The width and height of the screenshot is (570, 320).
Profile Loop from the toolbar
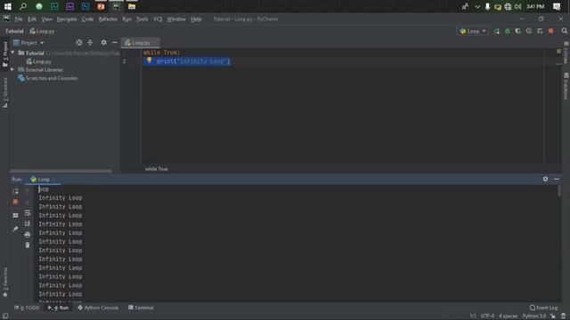529,31
